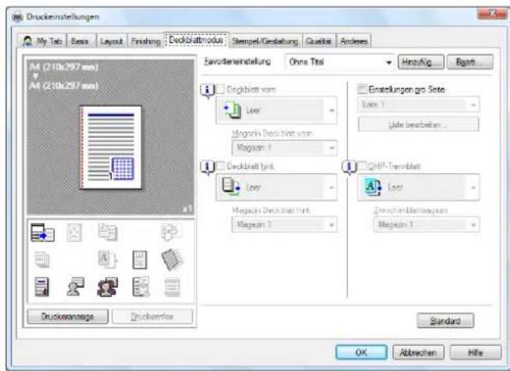Click the Druckeranzeige button
The width and height of the screenshot is (510, 371).
tap(68, 316)
